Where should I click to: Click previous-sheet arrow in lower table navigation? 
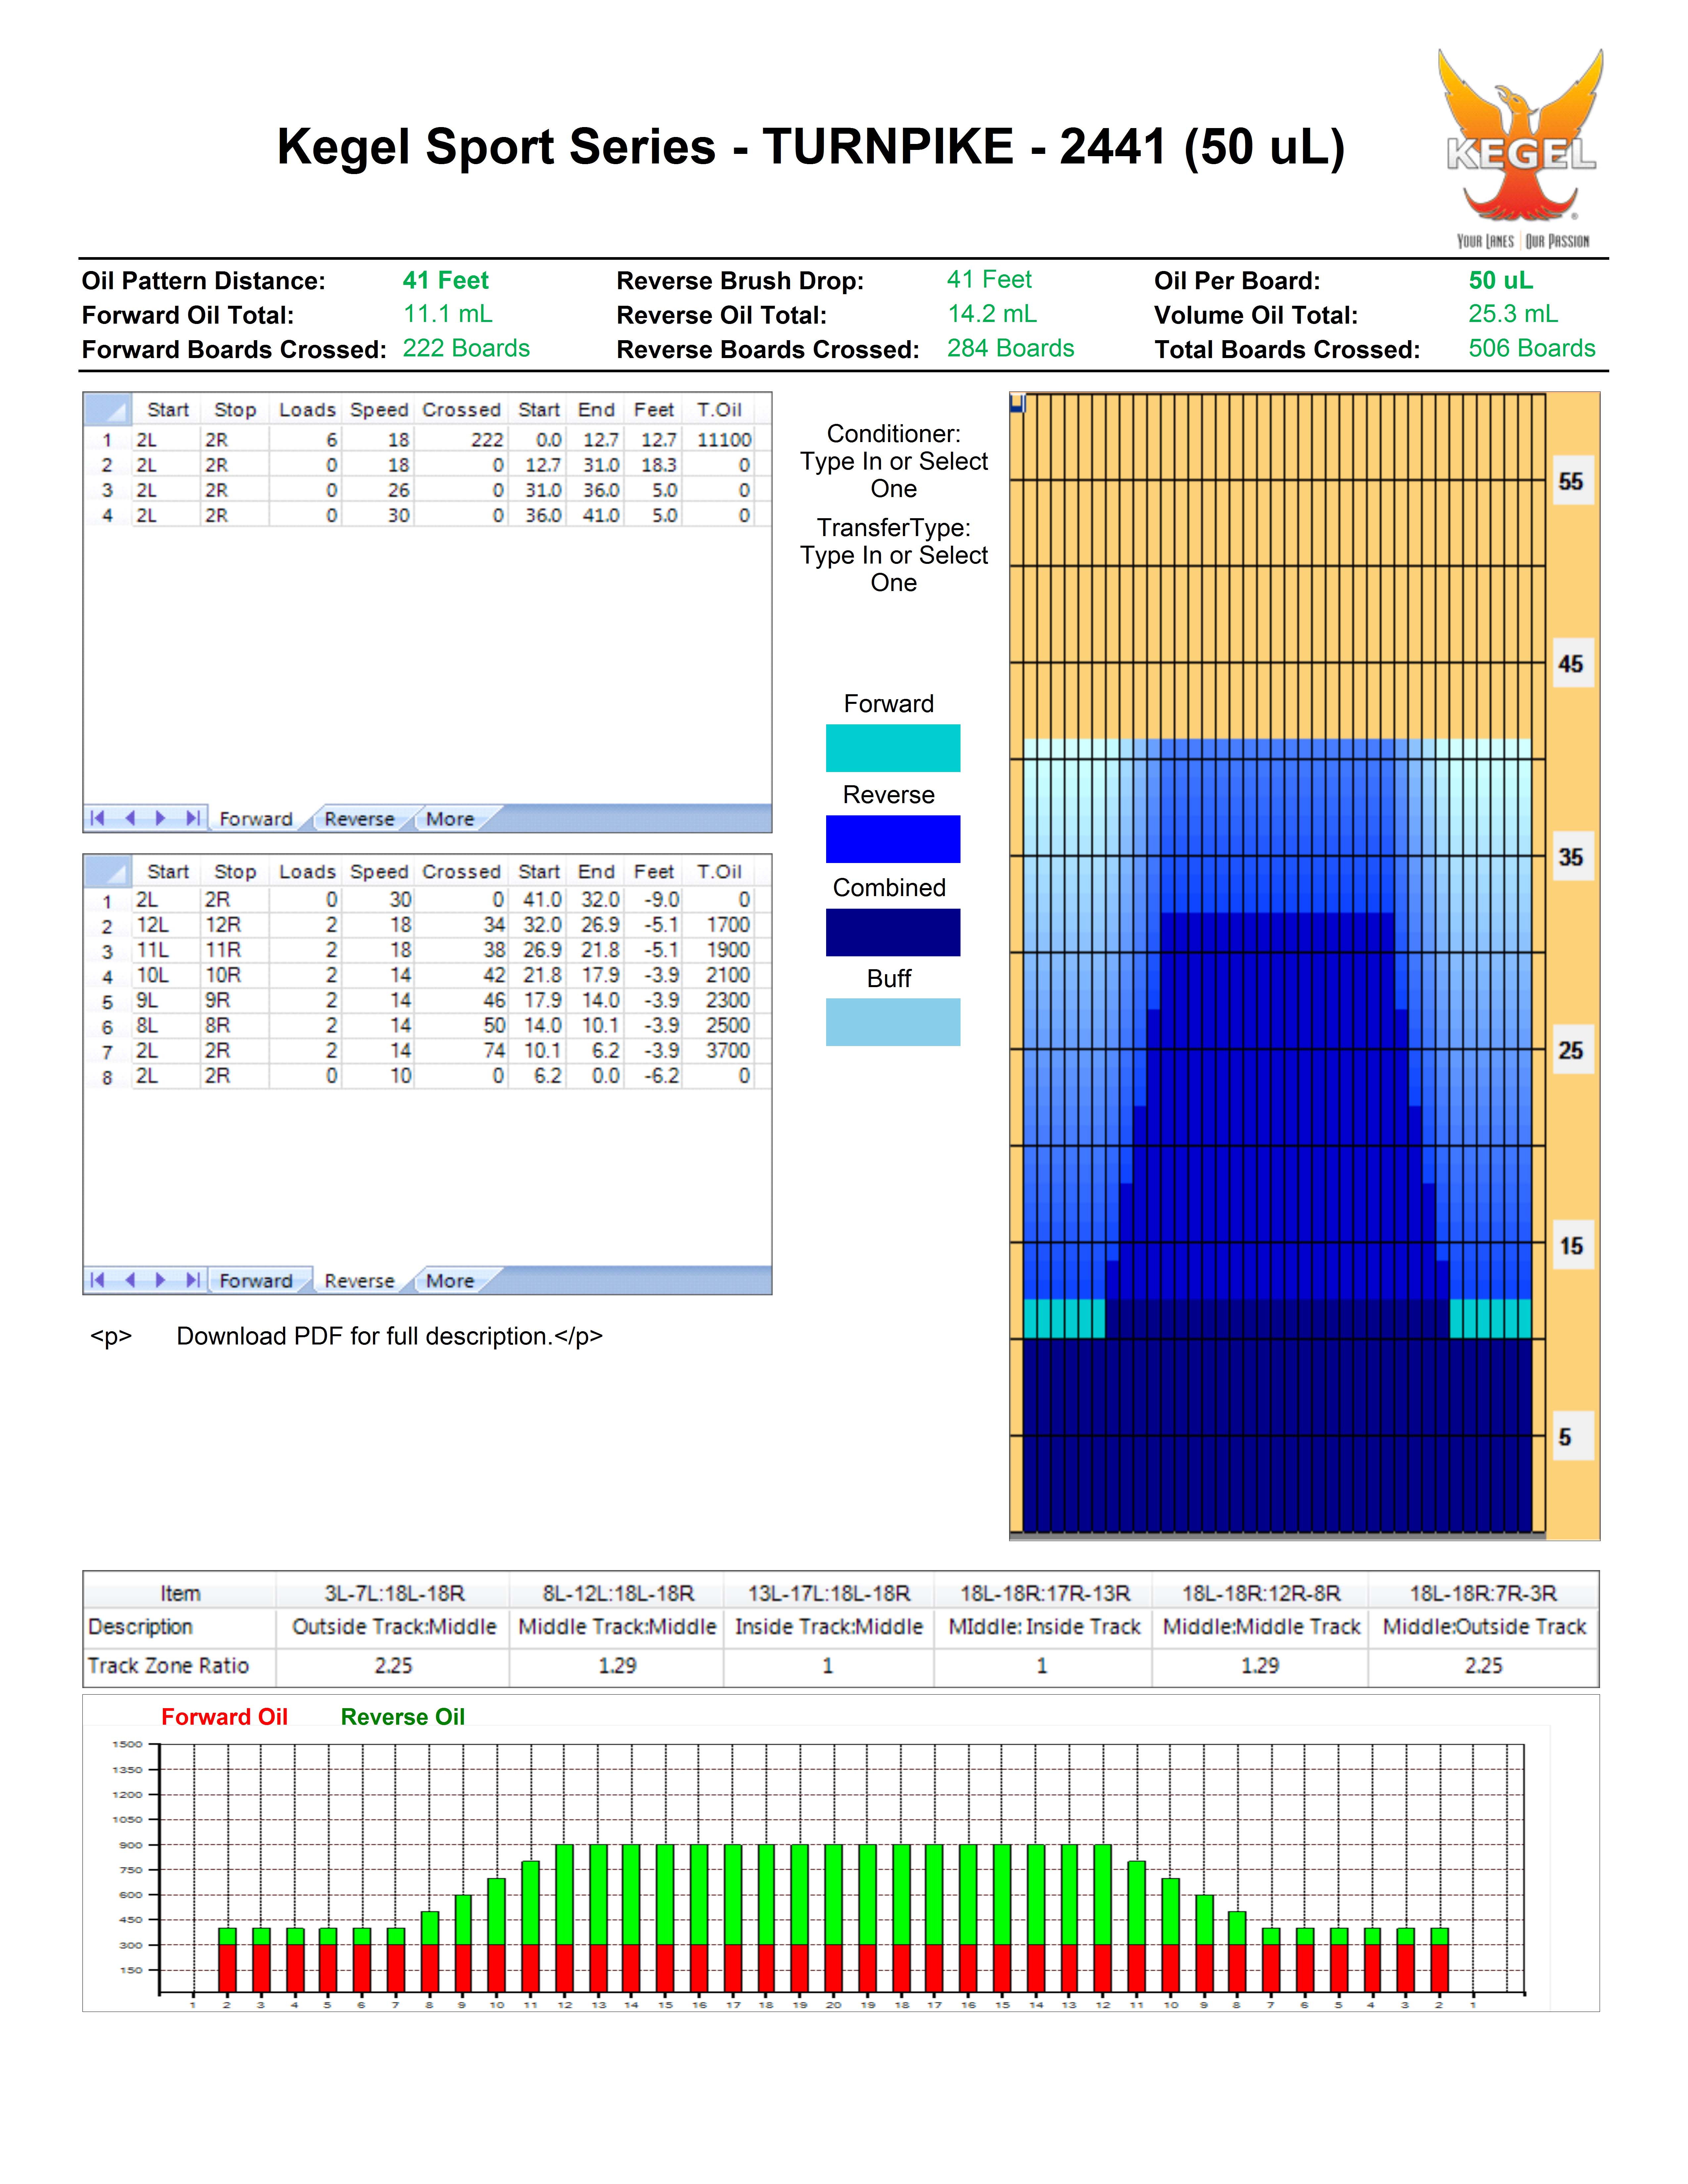(130, 1280)
